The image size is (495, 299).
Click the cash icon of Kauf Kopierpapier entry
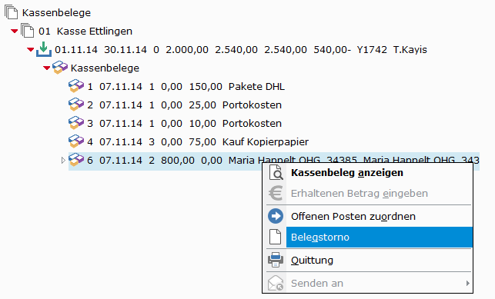pyautogui.click(x=76, y=141)
